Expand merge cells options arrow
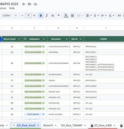 [82, 16]
